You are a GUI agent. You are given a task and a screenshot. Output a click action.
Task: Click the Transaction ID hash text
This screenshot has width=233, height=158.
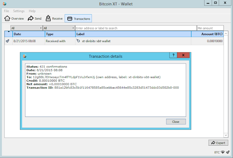pos(116,88)
